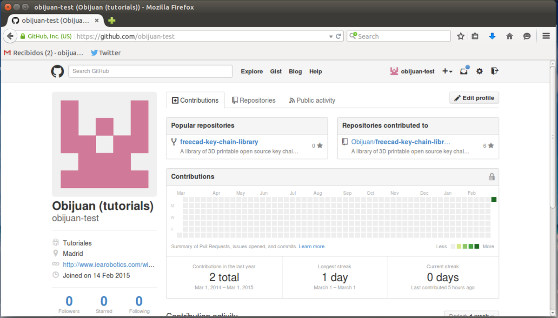Go to Firefox home page icon
The width and height of the screenshot is (558, 318).
point(510,36)
